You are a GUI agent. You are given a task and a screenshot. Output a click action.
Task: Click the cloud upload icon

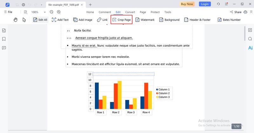click(x=245, y=12)
